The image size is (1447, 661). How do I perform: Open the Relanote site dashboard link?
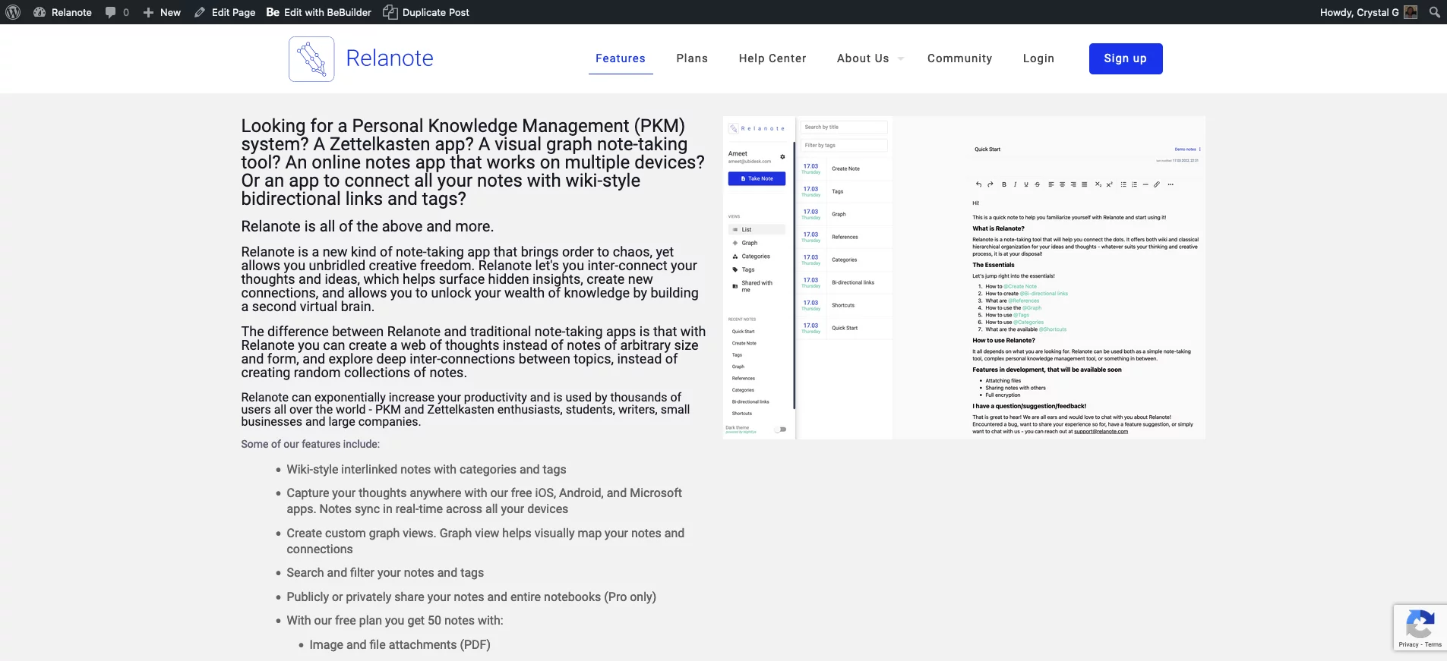coord(62,12)
